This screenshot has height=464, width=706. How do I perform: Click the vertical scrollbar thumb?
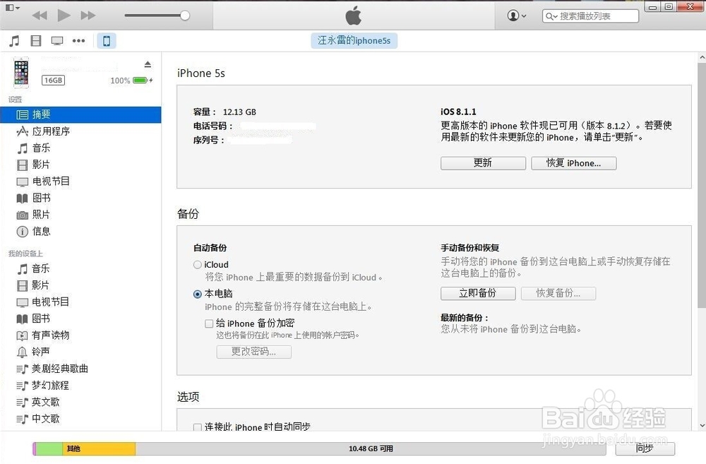tap(702, 185)
